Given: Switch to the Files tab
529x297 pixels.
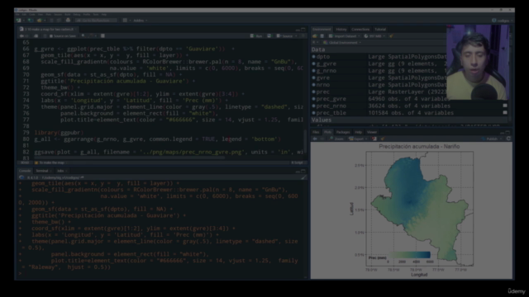Looking at the screenshot, I should click(x=316, y=132).
